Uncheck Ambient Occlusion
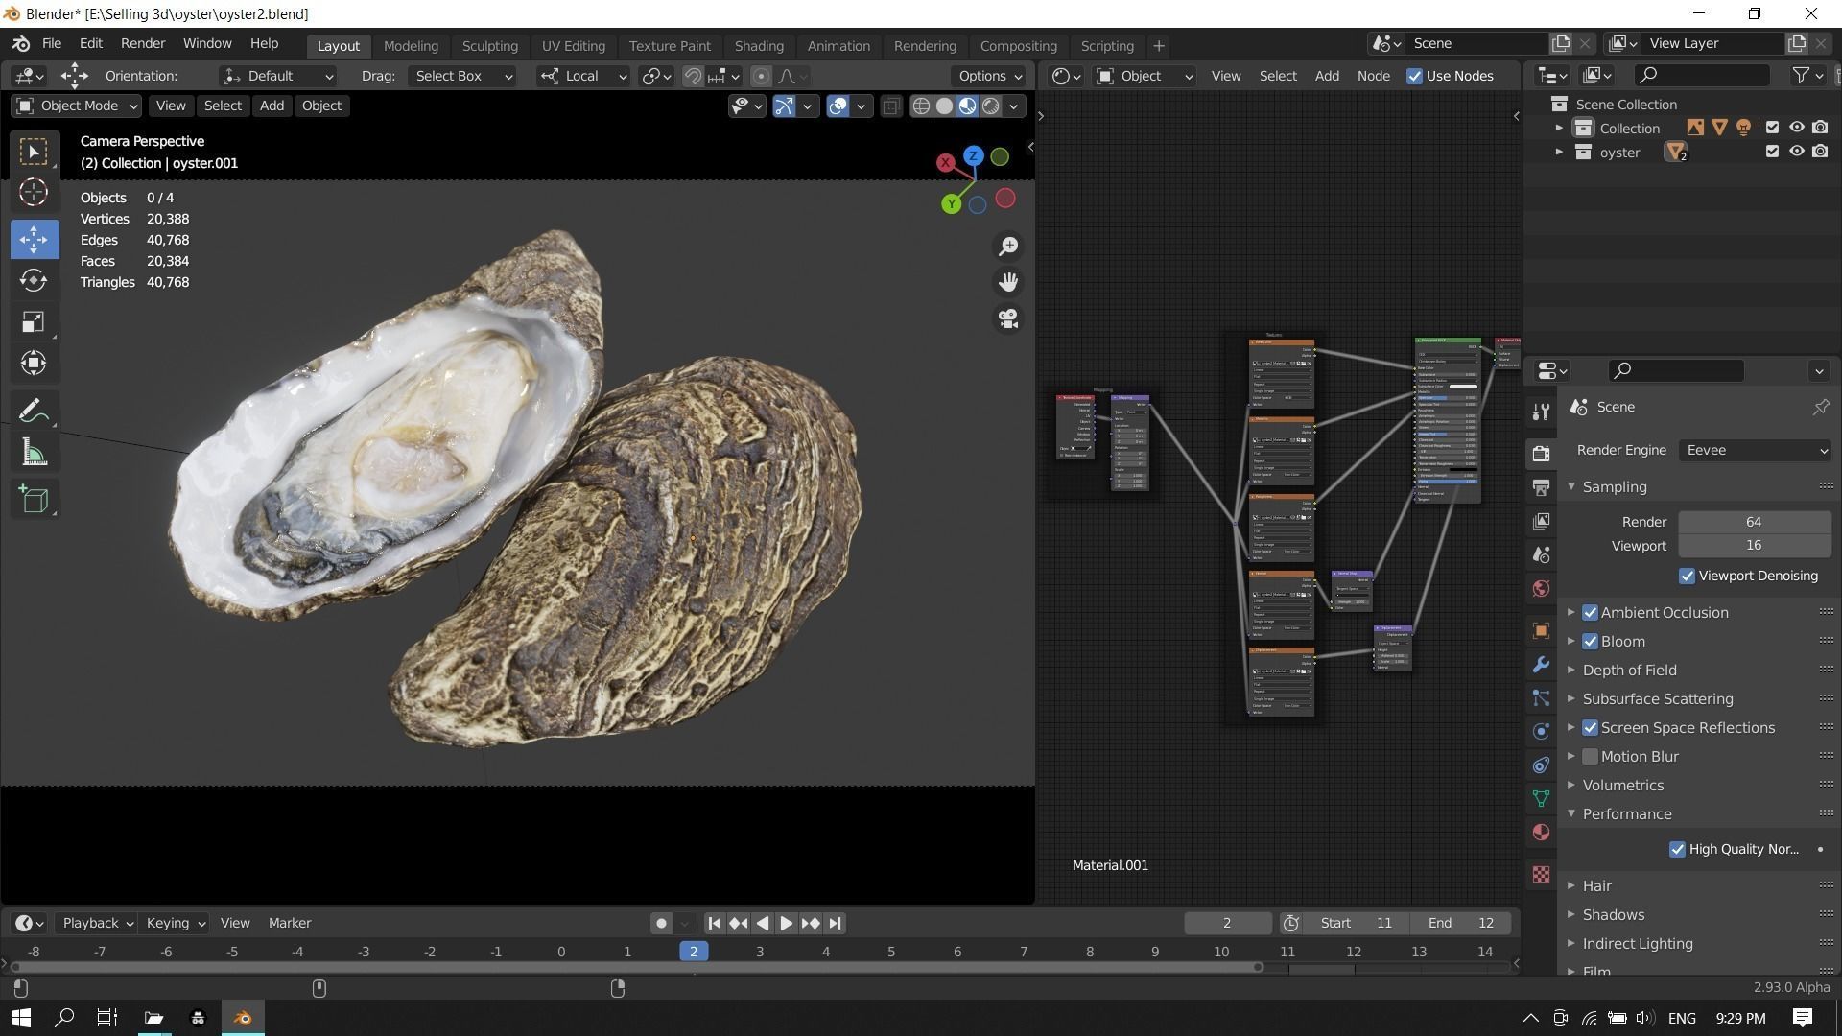Viewport: 1842px width, 1036px height. click(1590, 612)
